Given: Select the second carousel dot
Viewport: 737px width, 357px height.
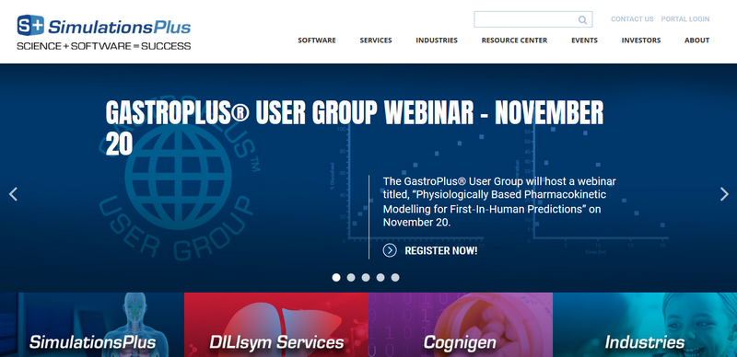Looking at the screenshot, I should coord(351,278).
